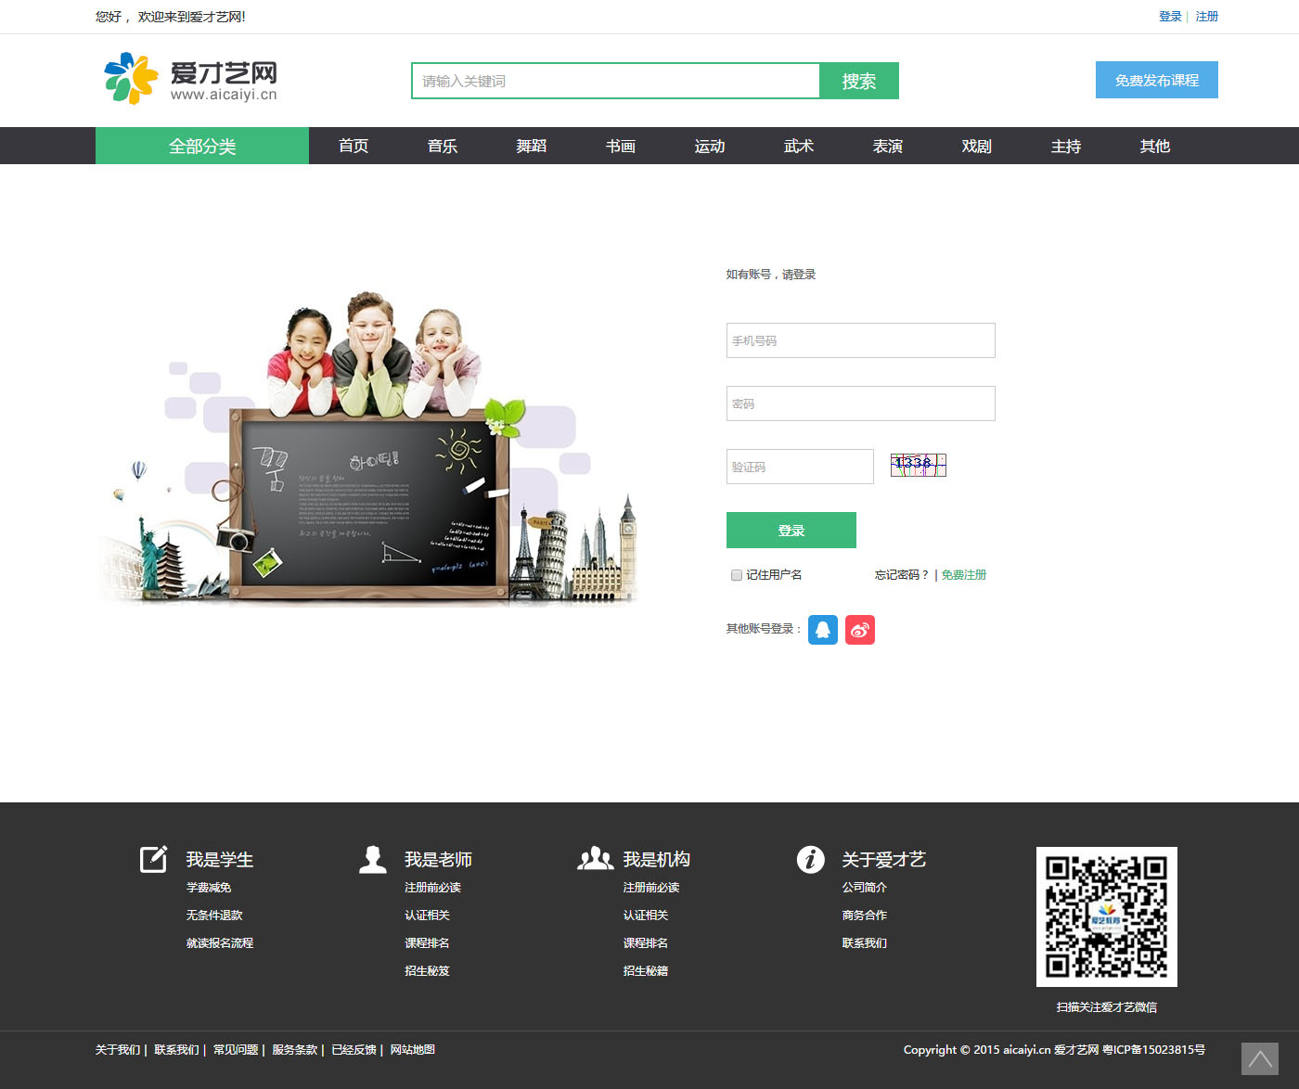Click the 关于爱才艺 footer heading
Image resolution: width=1299 pixels, height=1089 pixels.
(884, 860)
